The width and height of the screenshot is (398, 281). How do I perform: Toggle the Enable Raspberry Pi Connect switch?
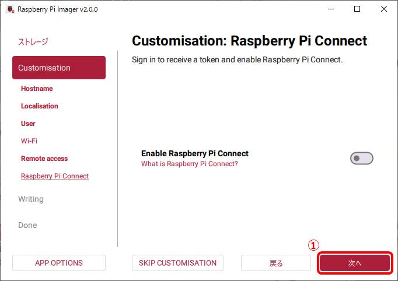click(x=361, y=158)
